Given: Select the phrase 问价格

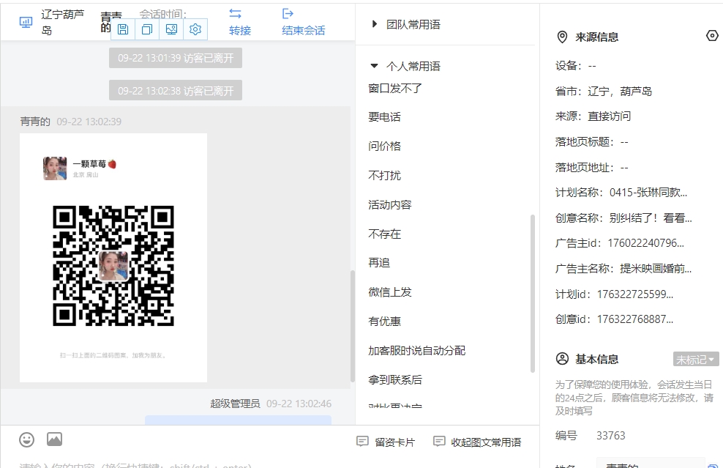Looking at the screenshot, I should click(x=385, y=146).
